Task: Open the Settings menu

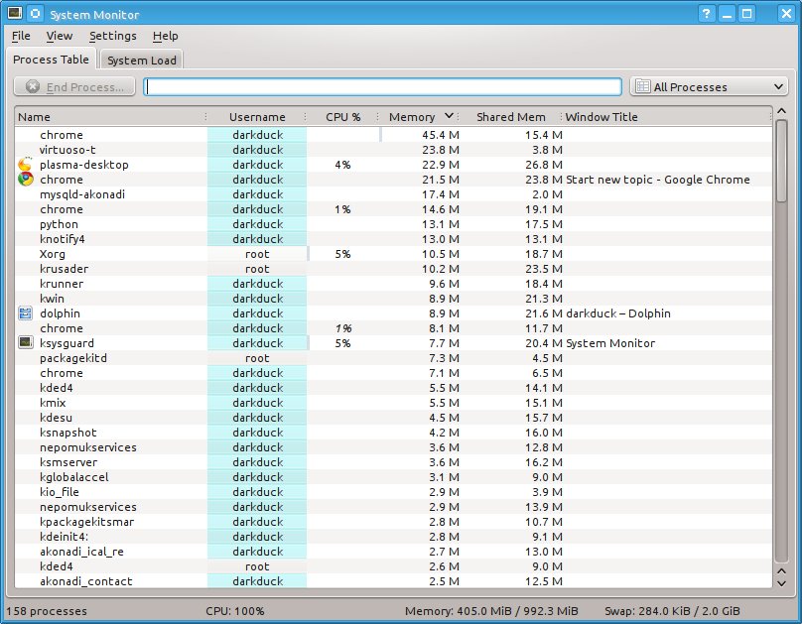Action: pos(112,36)
